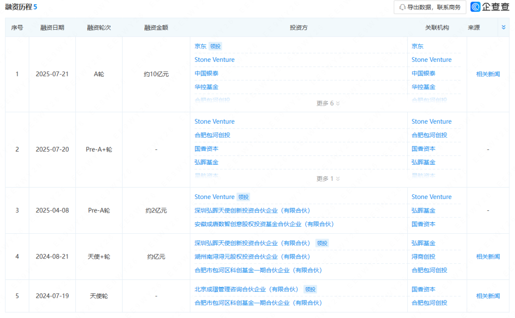Open 弘晖基金 关联机构 in Pre-A+轮 row
Viewport: 515px width, 318px height.
point(423,162)
